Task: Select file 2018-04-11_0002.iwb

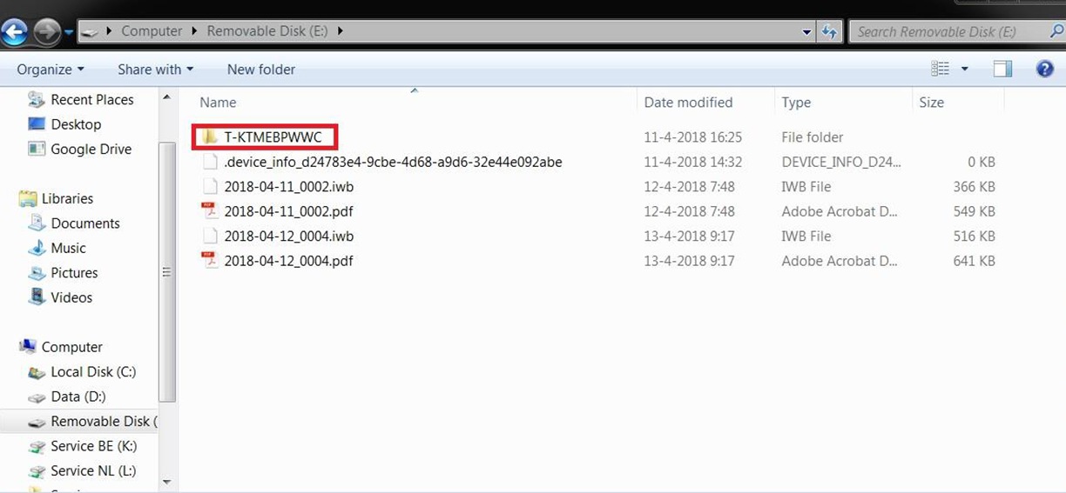Action: tap(288, 186)
